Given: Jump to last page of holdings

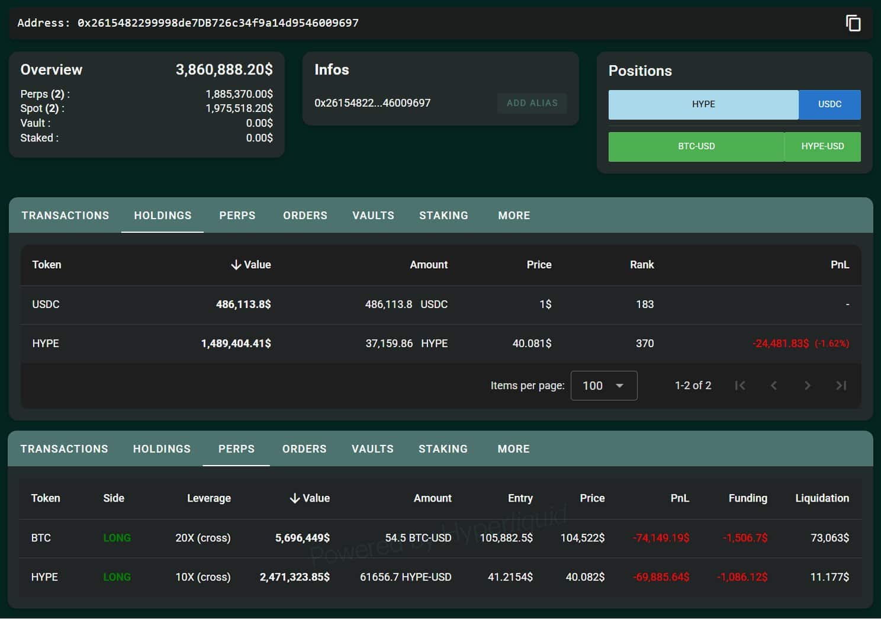Looking at the screenshot, I should coord(841,386).
